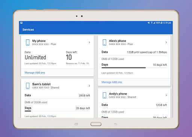Tap the Andy's phone card title
192x137 pixels.
pos(118,94)
